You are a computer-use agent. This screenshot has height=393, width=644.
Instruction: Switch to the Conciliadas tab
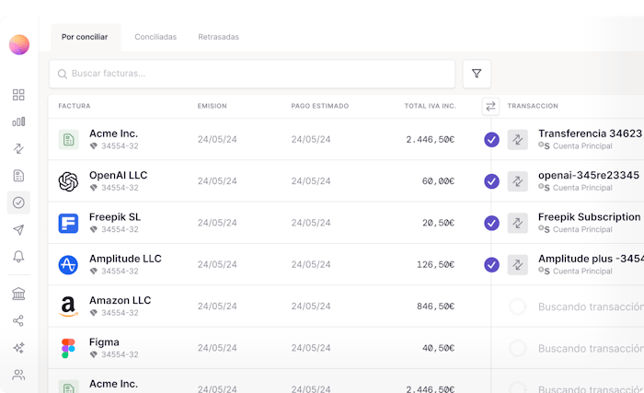[x=155, y=37]
